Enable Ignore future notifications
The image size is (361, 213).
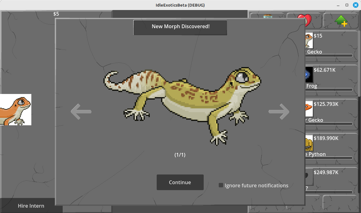(x=221, y=185)
